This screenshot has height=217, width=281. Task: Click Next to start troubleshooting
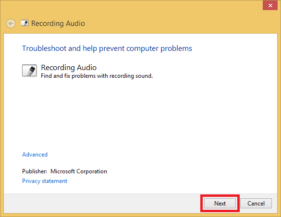(220, 204)
